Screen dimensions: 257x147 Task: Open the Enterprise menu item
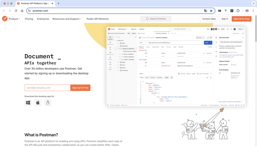[43, 19]
